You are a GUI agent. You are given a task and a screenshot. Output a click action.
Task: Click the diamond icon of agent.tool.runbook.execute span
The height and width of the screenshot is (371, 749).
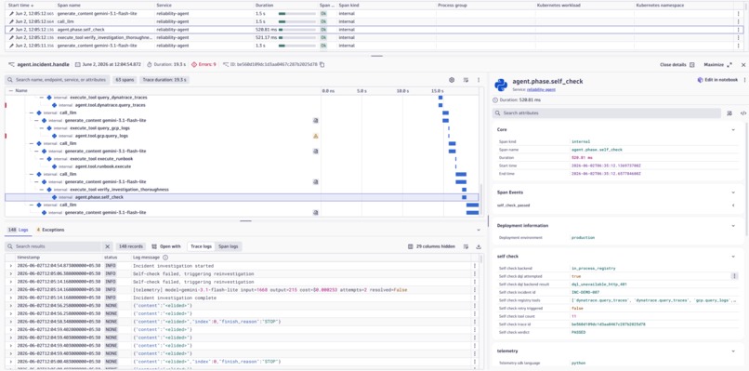click(55, 166)
